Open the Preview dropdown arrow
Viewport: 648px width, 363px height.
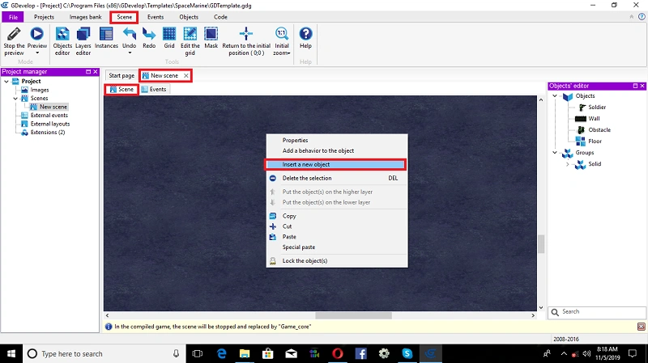37,53
